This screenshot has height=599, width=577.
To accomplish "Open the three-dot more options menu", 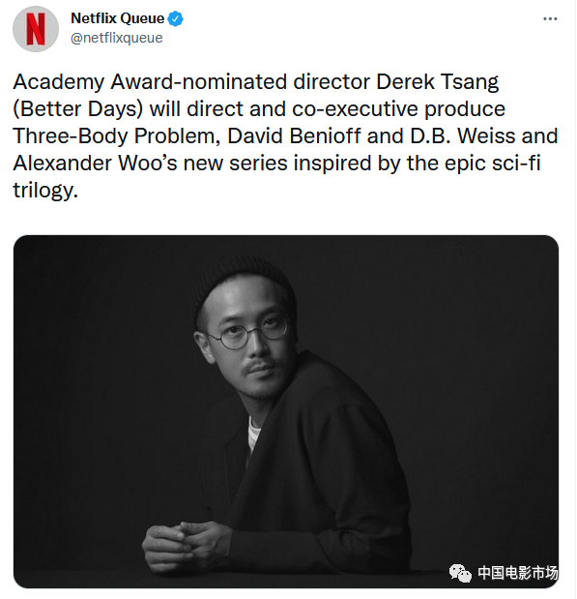I will coord(550,18).
